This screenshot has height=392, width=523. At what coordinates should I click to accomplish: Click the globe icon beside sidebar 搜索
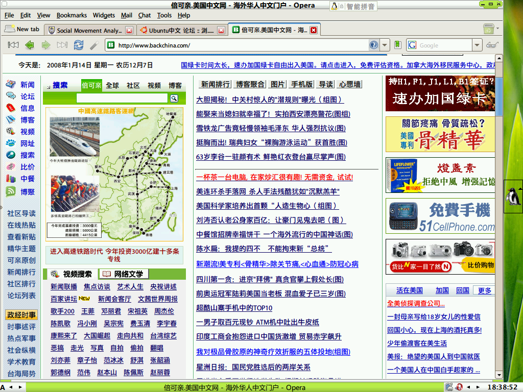tap(11, 155)
